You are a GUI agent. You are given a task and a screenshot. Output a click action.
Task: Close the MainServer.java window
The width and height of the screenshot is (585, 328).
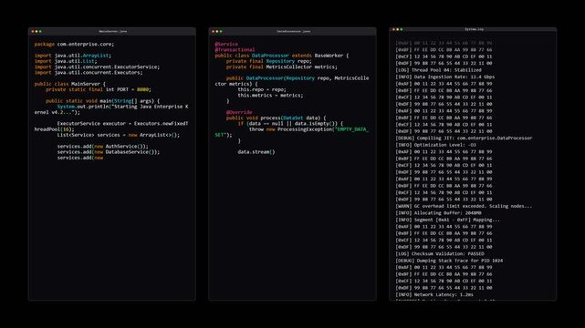tap(33, 31)
